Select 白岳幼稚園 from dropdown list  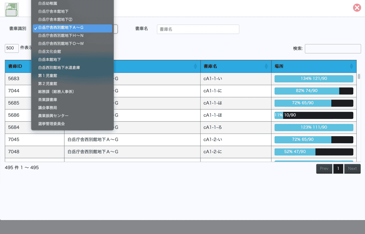point(48,3)
